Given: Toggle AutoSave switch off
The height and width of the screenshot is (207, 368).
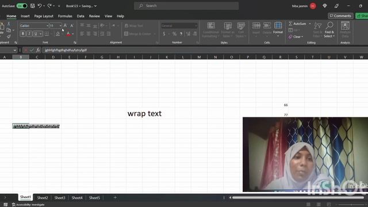Looking at the screenshot, I should 22,6.
